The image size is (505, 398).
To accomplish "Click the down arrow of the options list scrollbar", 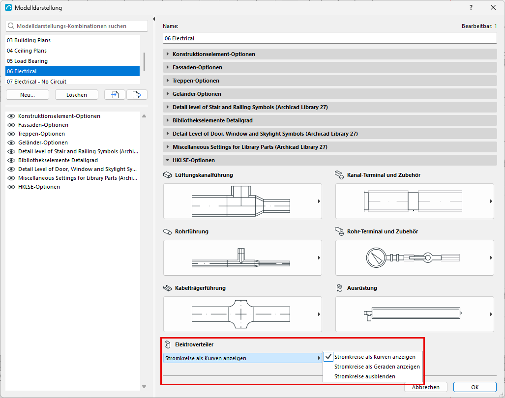I will (x=144, y=387).
